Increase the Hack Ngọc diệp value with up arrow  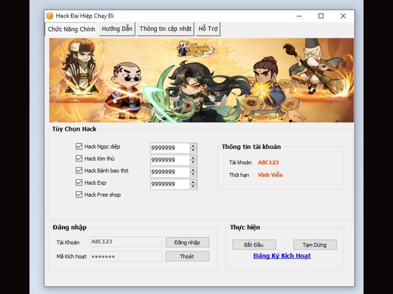193,146
